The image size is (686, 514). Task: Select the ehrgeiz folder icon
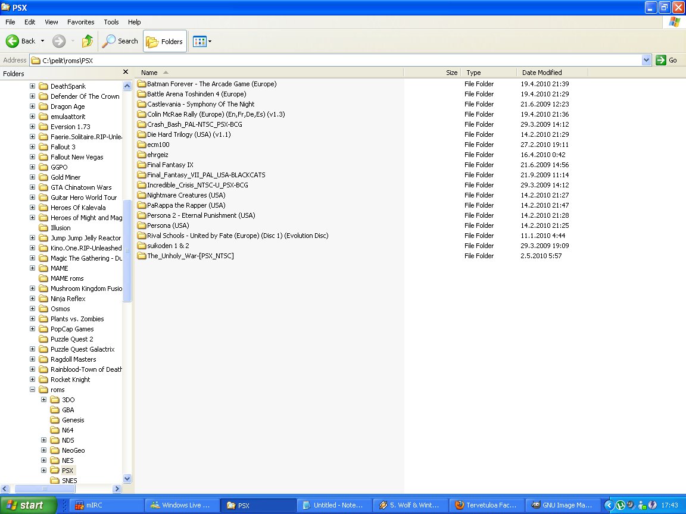point(142,155)
